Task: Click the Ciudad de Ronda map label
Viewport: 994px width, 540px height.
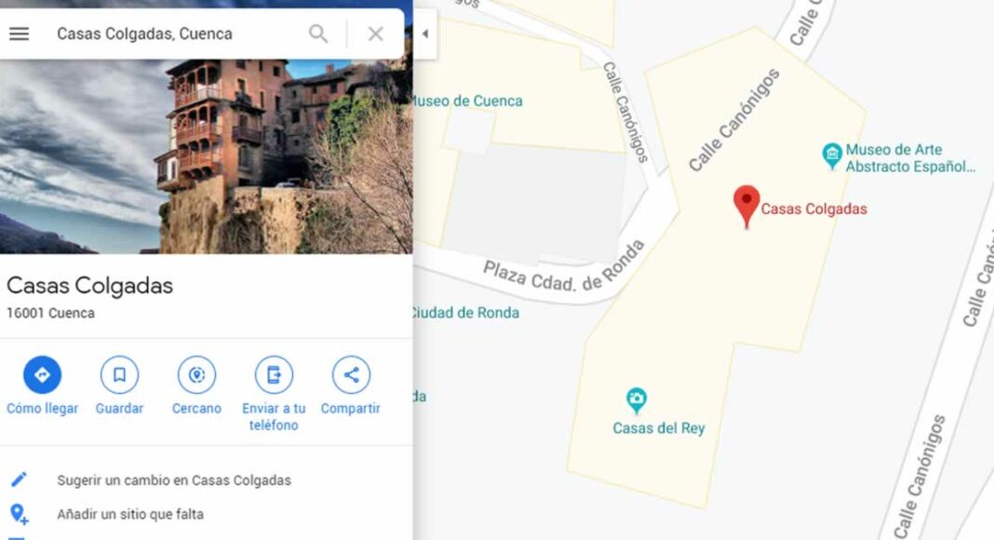Action: 466,313
